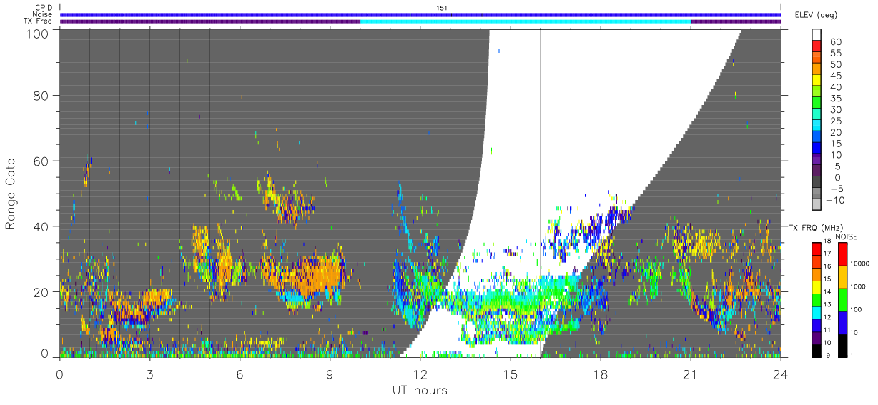Click the 3 tick on UT hours axis

[x=149, y=374]
